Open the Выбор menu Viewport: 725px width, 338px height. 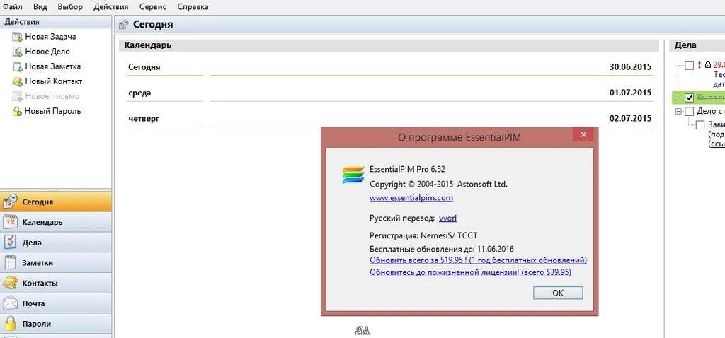(x=70, y=7)
